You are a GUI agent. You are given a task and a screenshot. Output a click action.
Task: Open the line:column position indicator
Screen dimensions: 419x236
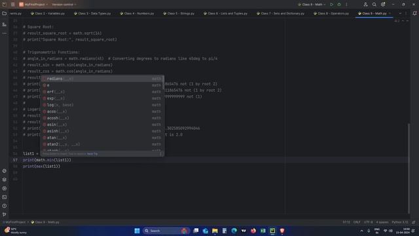point(346,222)
